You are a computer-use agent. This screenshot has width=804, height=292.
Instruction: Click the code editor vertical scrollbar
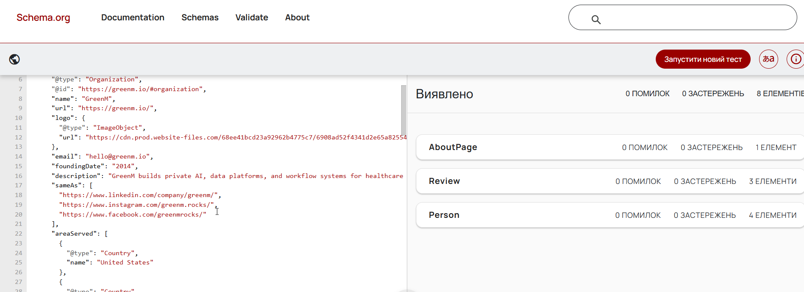[x=404, y=109]
